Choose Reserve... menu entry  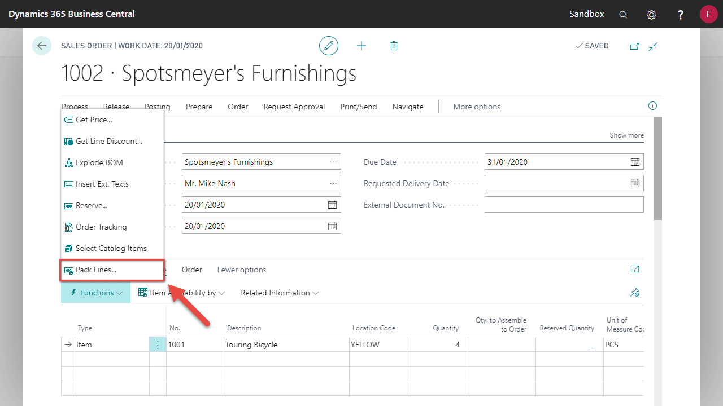pos(112,205)
